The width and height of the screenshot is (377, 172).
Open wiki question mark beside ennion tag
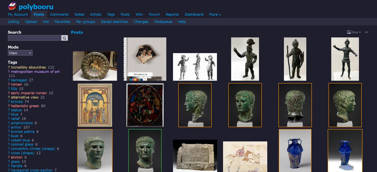[9, 157]
